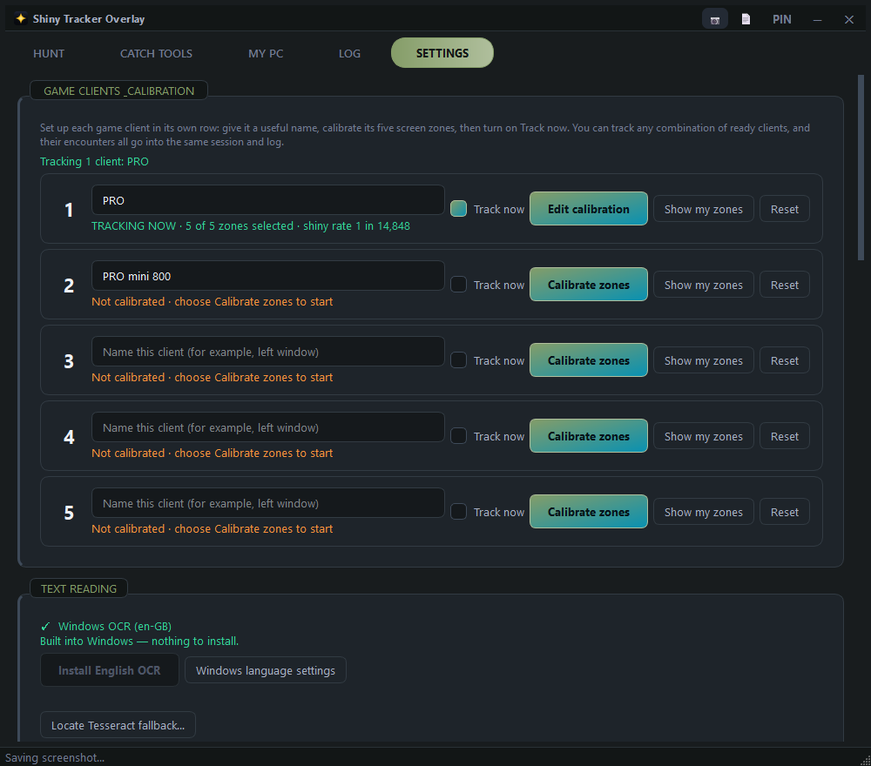
Task: Tick Track now checkbox on client 5
Action: 458,512
